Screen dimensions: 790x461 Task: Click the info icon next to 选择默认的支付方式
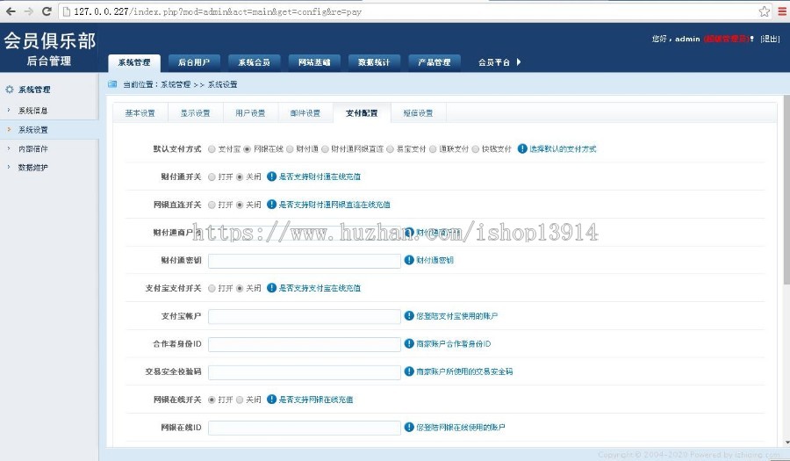click(x=522, y=148)
